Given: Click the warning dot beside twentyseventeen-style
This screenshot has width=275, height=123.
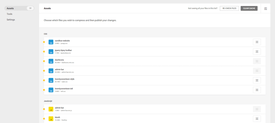Looking at the screenshot, I should coord(44,80).
